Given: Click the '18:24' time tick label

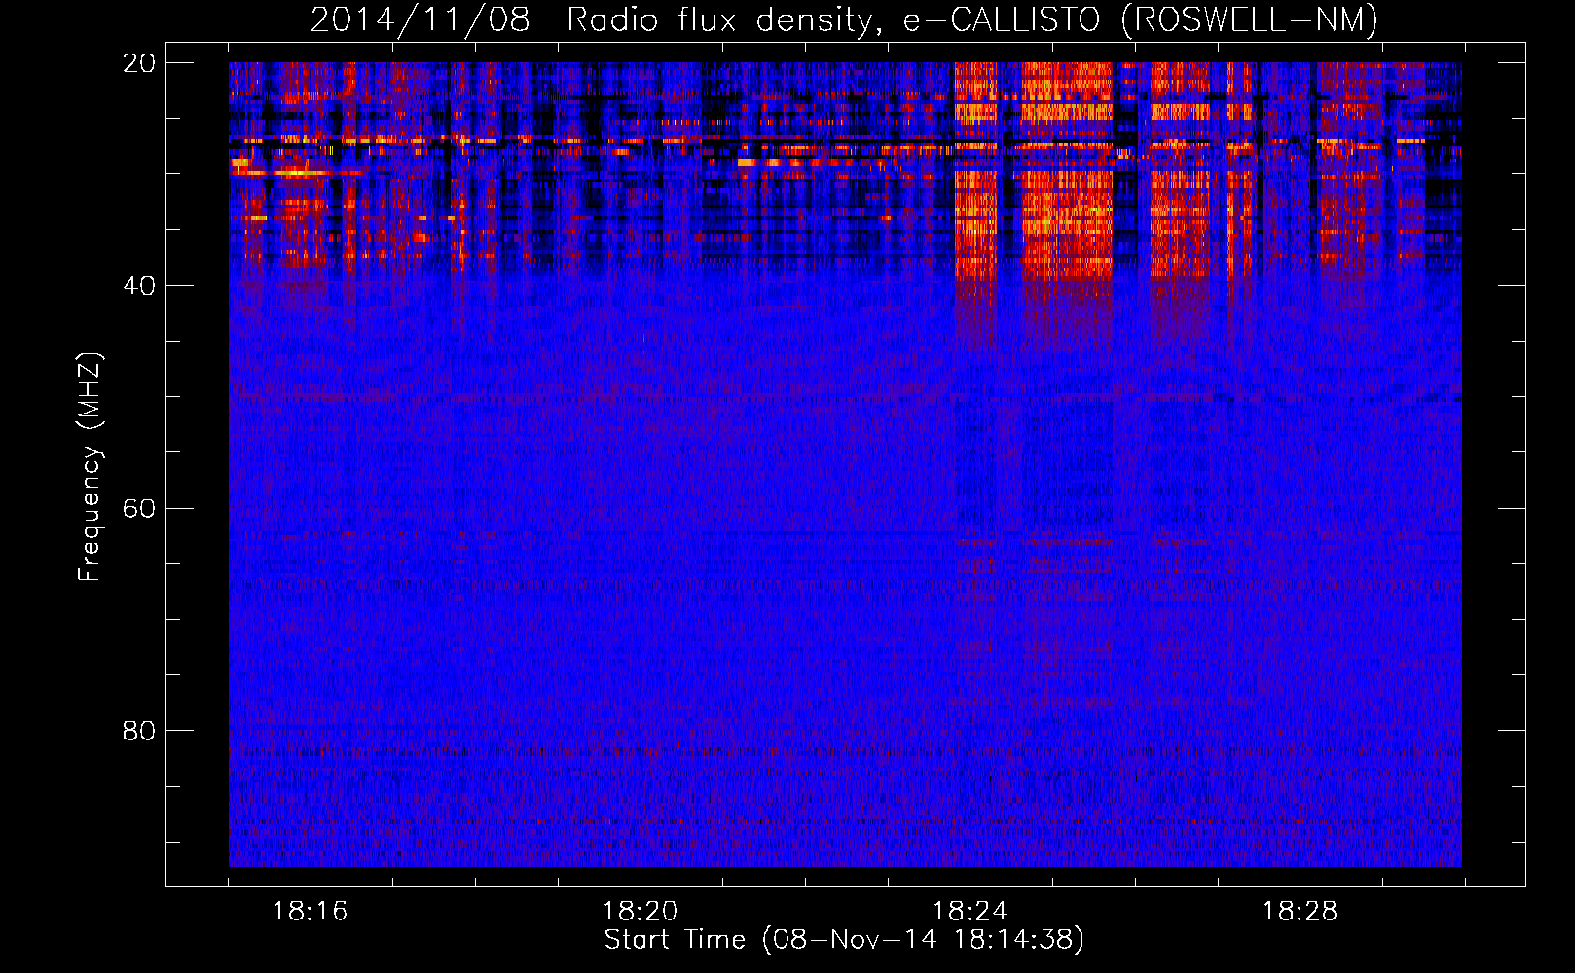Looking at the screenshot, I should [x=971, y=912].
